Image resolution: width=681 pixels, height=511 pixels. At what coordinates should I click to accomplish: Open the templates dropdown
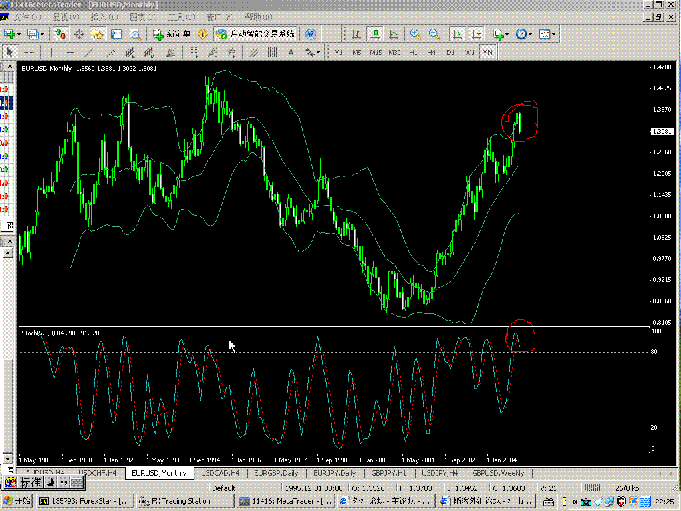pos(548,33)
